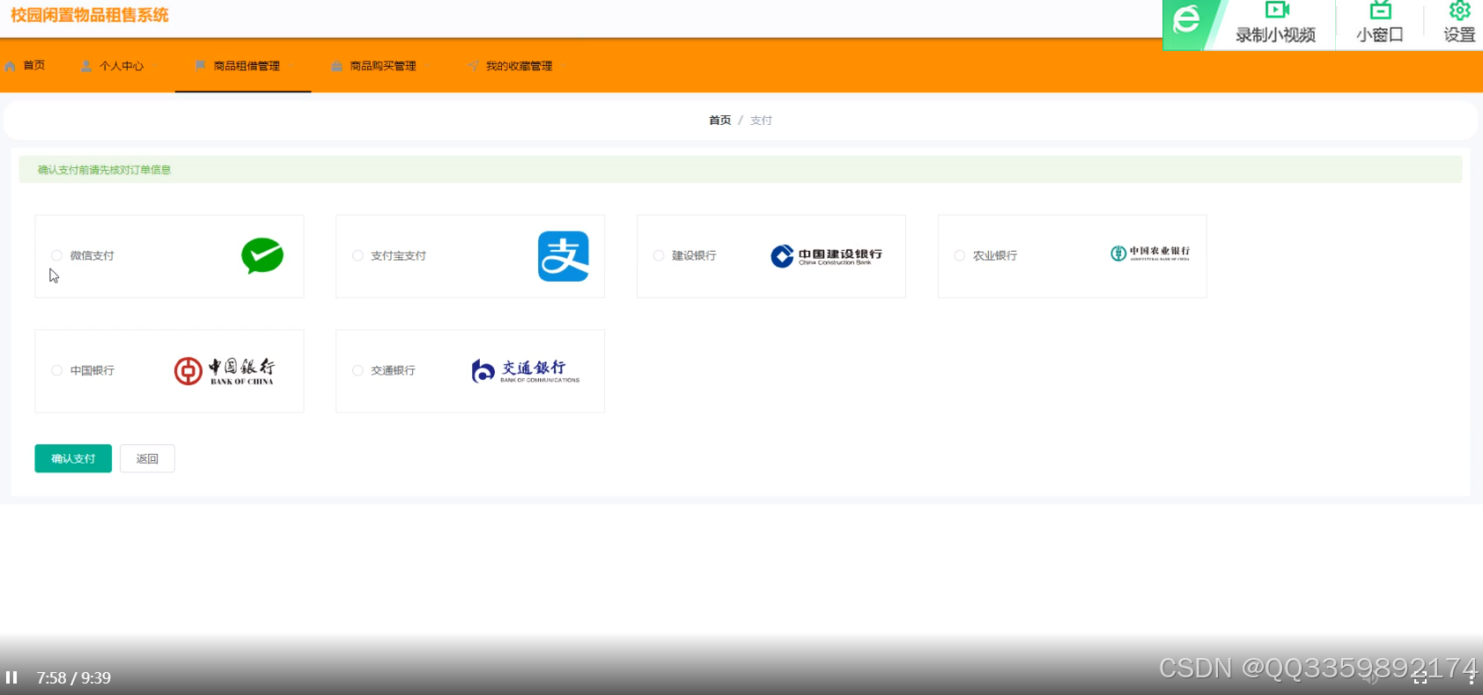1483x695 pixels.
Task: Click the home icon beside 首页
Action: click(x=11, y=66)
